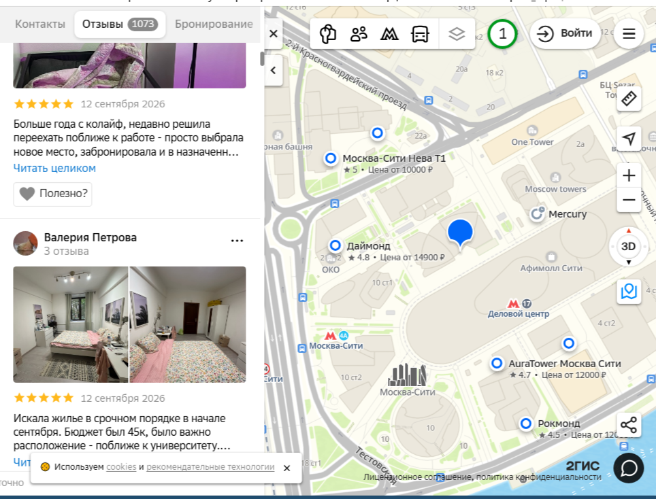656x499 pixels.
Task: Select the Даймонд hotel marker
Action: click(335, 245)
